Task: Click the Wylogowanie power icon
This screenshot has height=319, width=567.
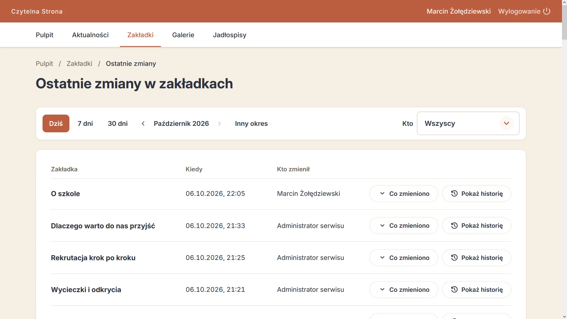Action: 547,11
